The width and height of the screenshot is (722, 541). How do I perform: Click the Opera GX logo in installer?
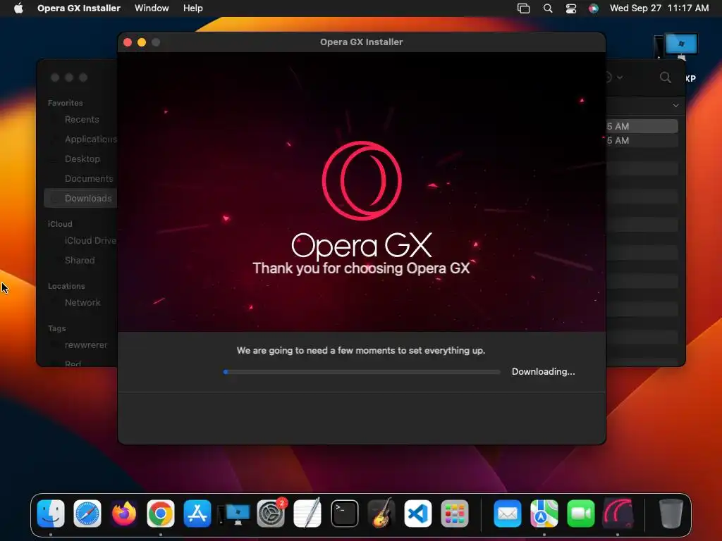[362, 180]
